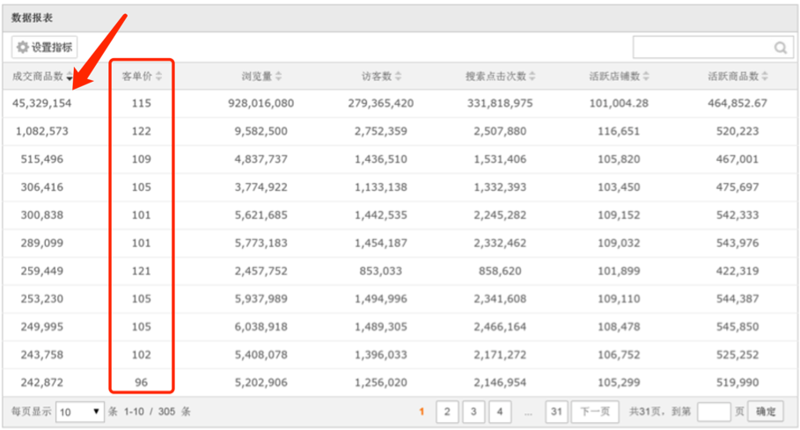The image size is (800, 430).
Task: Click the magnifier search icon
Action: [780, 47]
